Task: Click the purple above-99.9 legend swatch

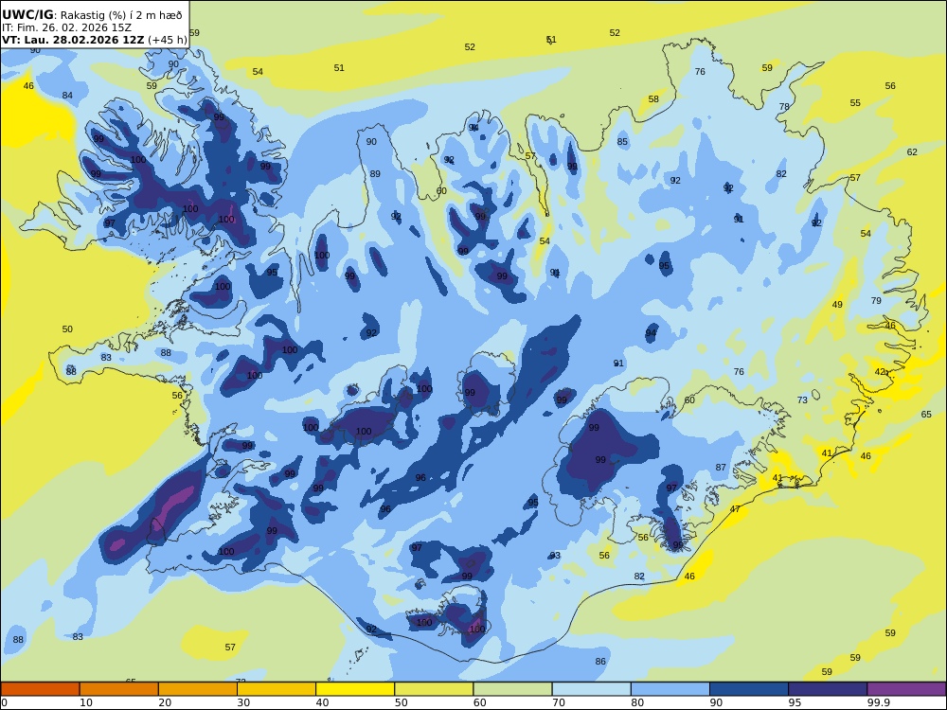Action: pos(906,689)
